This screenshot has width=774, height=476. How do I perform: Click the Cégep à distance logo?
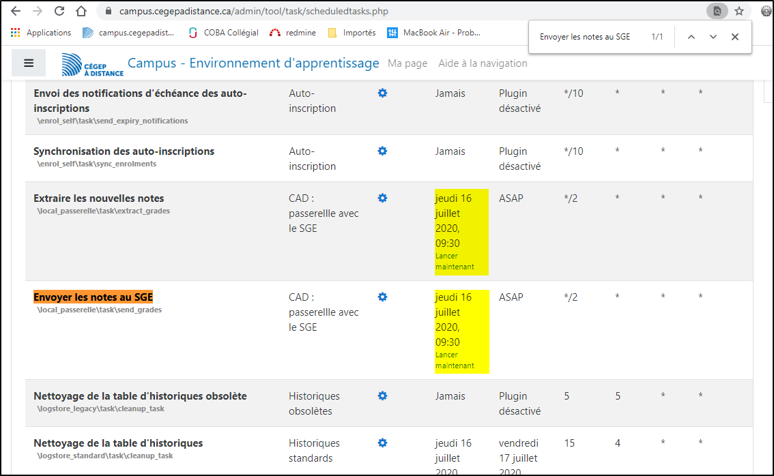(92, 64)
